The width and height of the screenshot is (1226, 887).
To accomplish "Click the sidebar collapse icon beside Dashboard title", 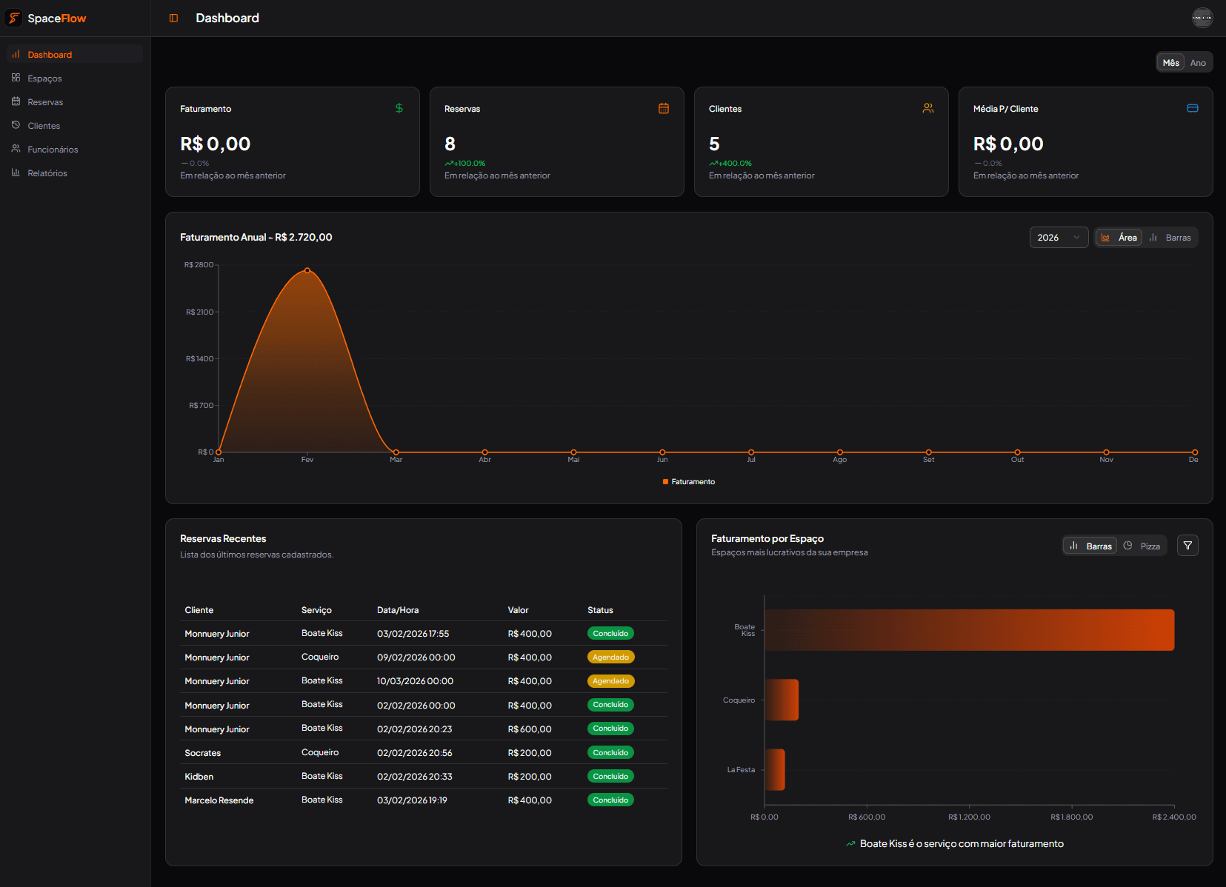I will 173,17.
